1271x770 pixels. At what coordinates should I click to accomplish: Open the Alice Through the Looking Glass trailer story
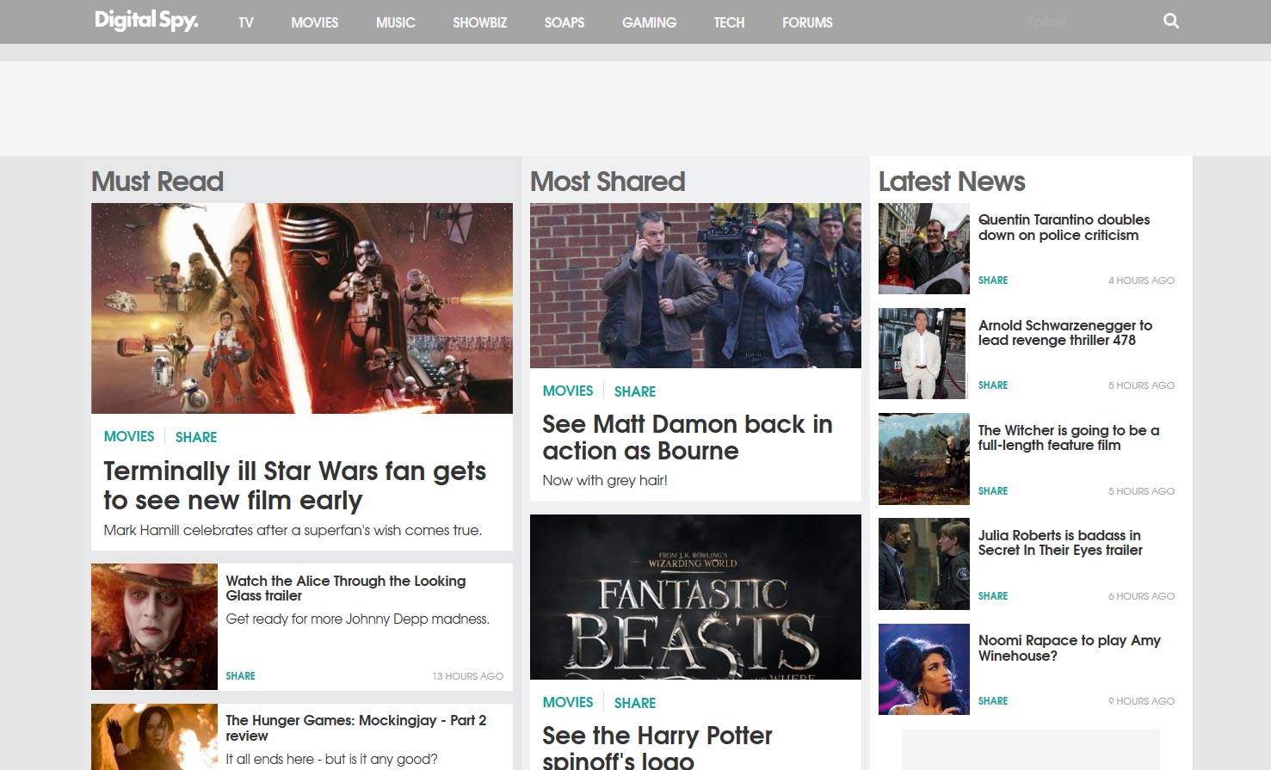coord(345,588)
